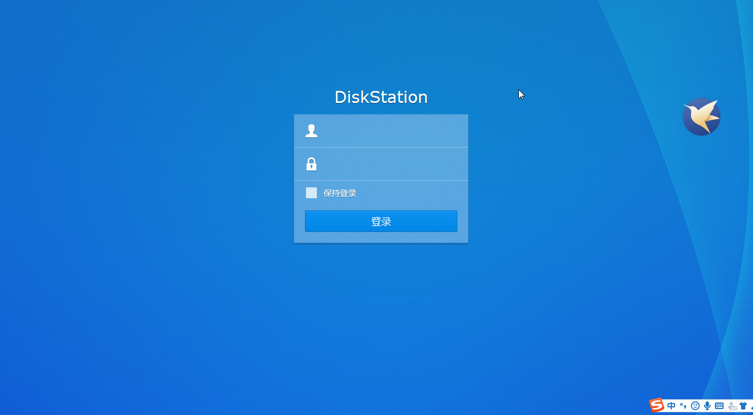Toggle Chinese/English mode via 中 indicator
This screenshot has width=753, height=415.
pyautogui.click(x=671, y=406)
